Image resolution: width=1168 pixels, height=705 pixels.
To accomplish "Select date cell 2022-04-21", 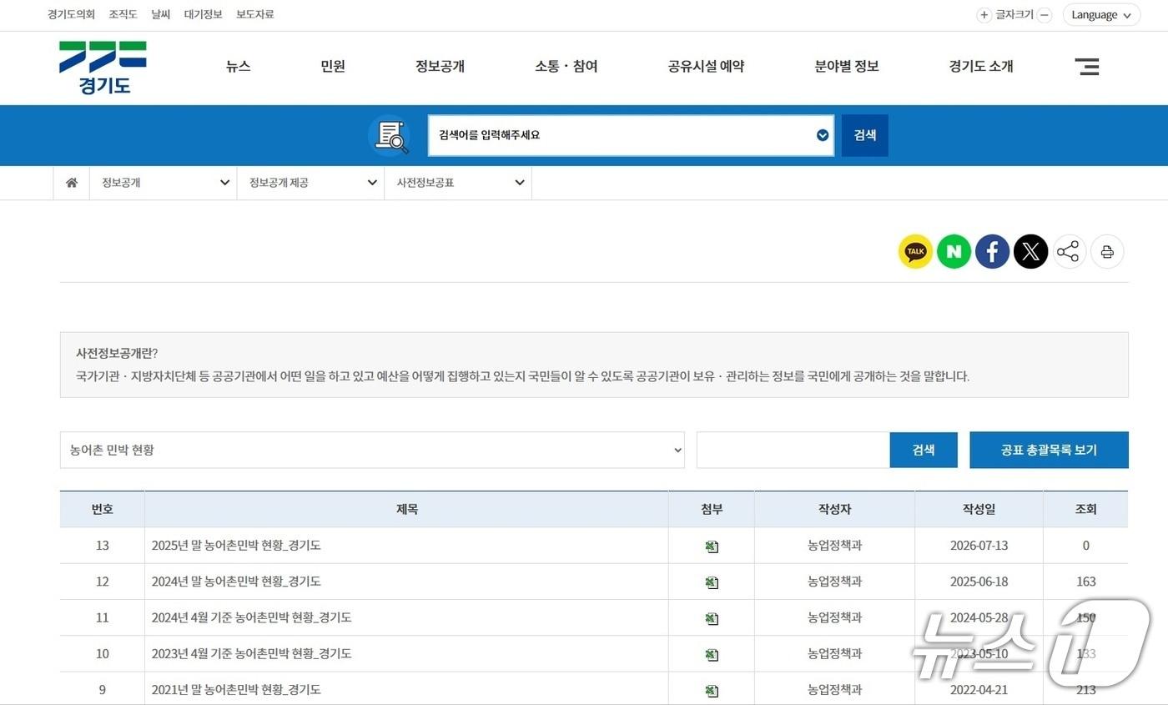I will 979,689.
